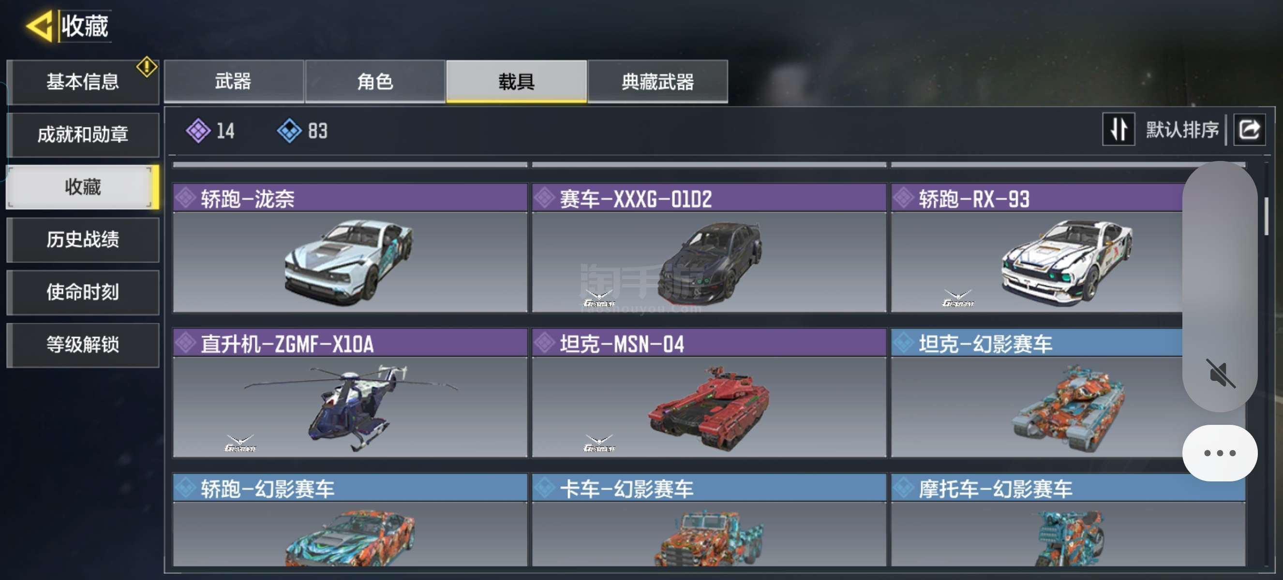The height and width of the screenshot is (580, 1283).
Task: Switch to the 武器 tab
Action: (234, 81)
